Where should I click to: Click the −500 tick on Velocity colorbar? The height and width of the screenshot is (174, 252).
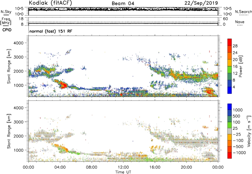coord(238,147)
